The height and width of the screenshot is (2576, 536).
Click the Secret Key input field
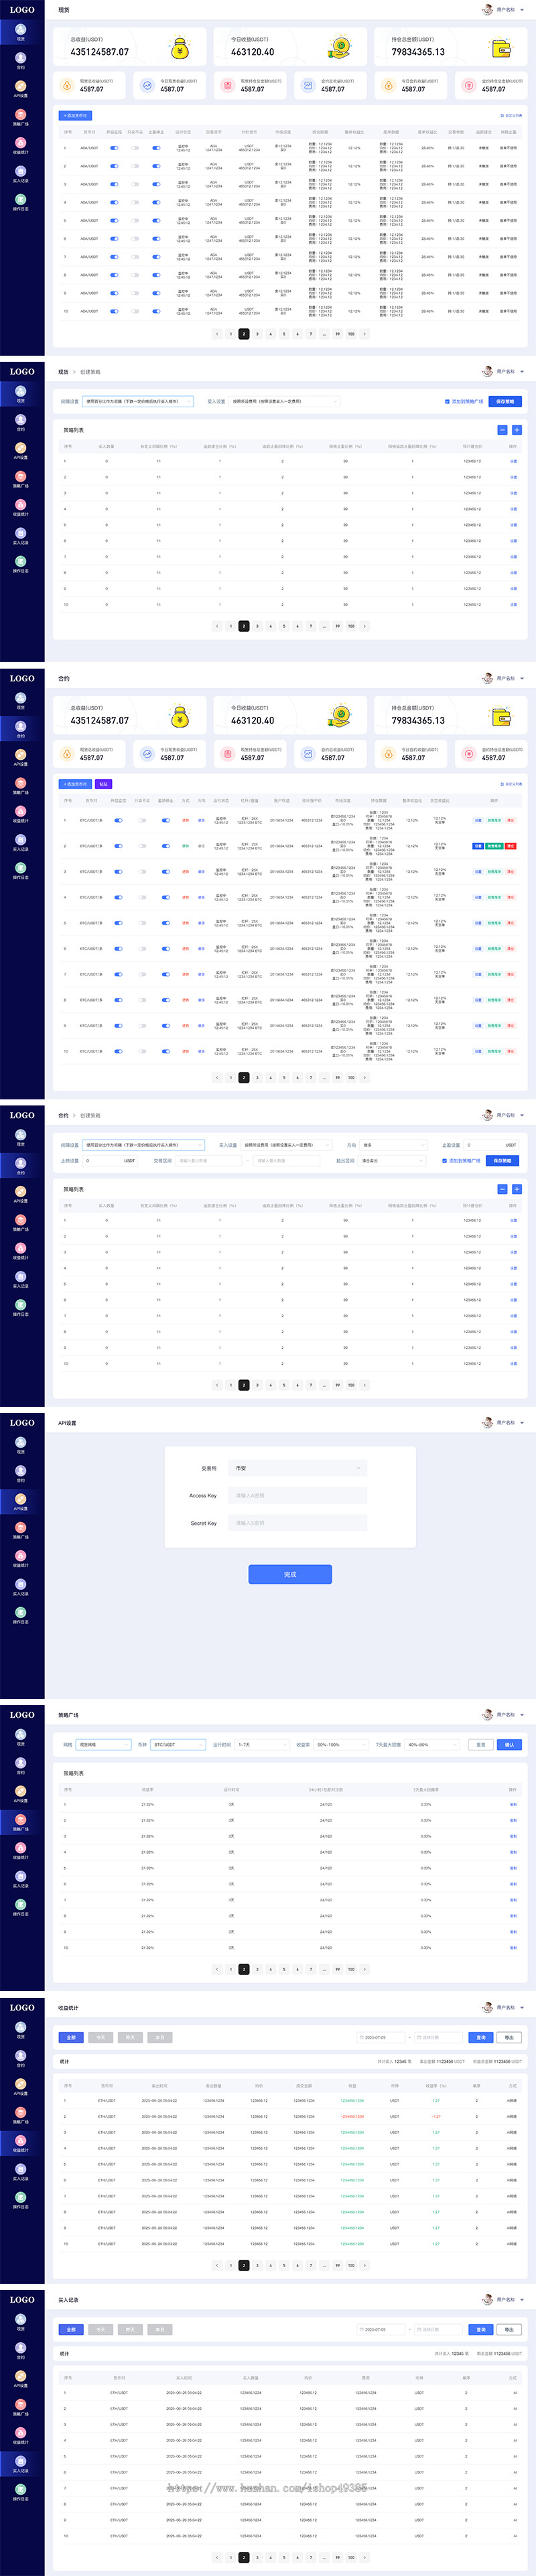tap(297, 1523)
